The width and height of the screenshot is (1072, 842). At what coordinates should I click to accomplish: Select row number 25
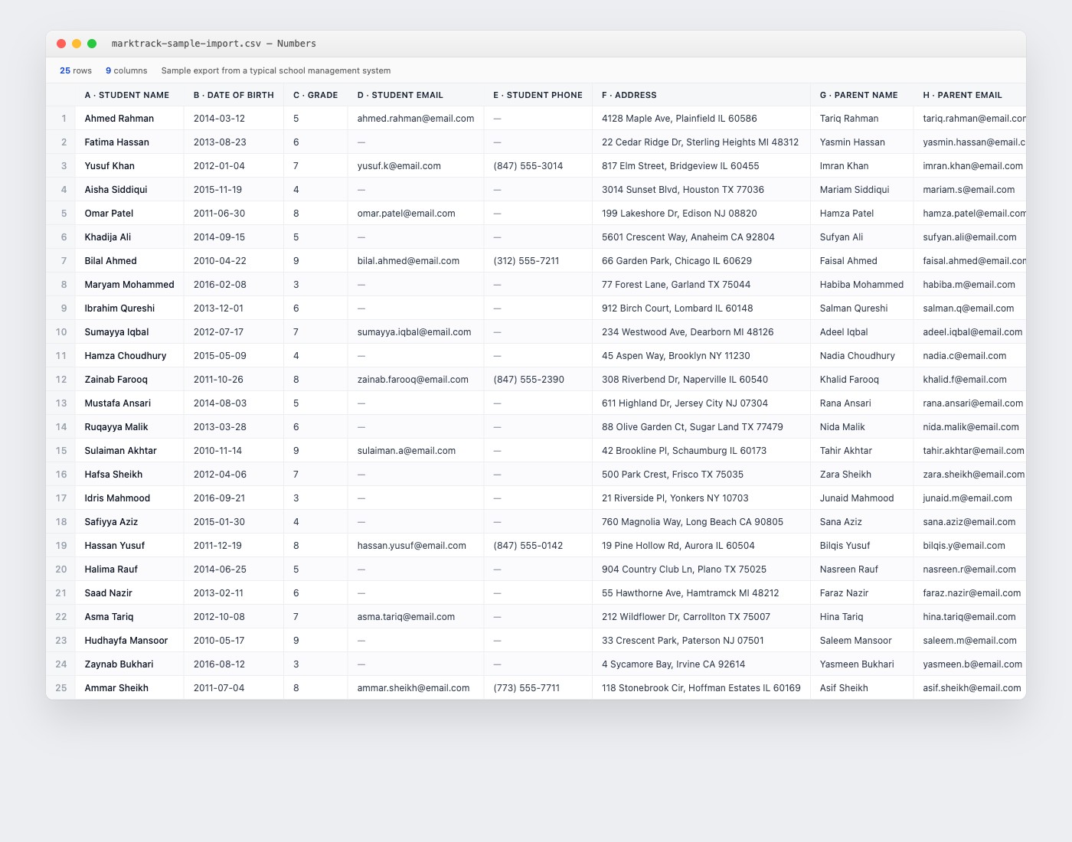point(61,688)
